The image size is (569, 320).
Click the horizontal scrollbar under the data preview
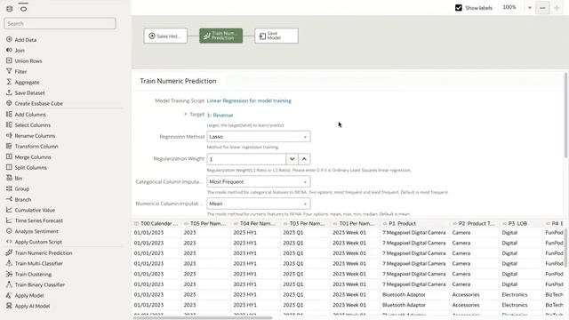tap(203, 318)
